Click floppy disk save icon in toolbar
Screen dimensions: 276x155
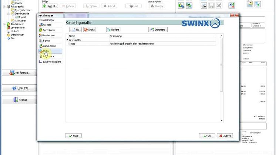tap(211, 6)
